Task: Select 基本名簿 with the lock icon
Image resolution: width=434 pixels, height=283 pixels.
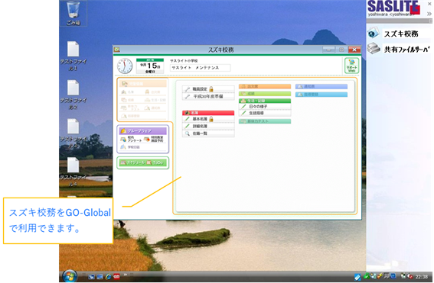Action: pyautogui.click(x=208, y=119)
